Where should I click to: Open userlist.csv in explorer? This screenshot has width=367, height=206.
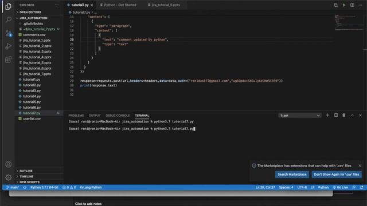click(x=32, y=118)
